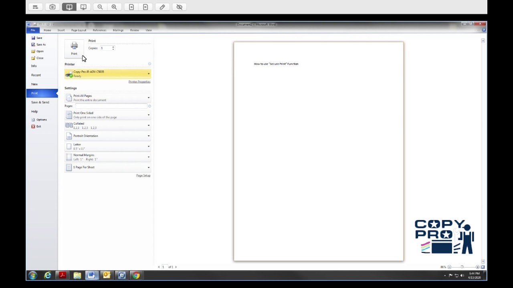Screen dimensions: 513x288
Task: Open Google Chrome from the taskbar
Action: pyautogui.click(x=136, y=275)
